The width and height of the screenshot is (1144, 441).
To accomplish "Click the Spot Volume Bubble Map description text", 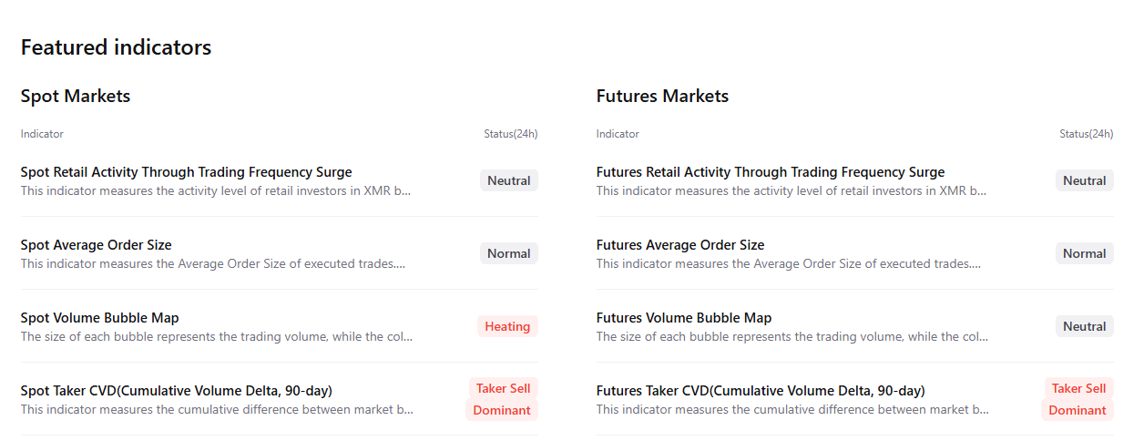I will click(217, 337).
